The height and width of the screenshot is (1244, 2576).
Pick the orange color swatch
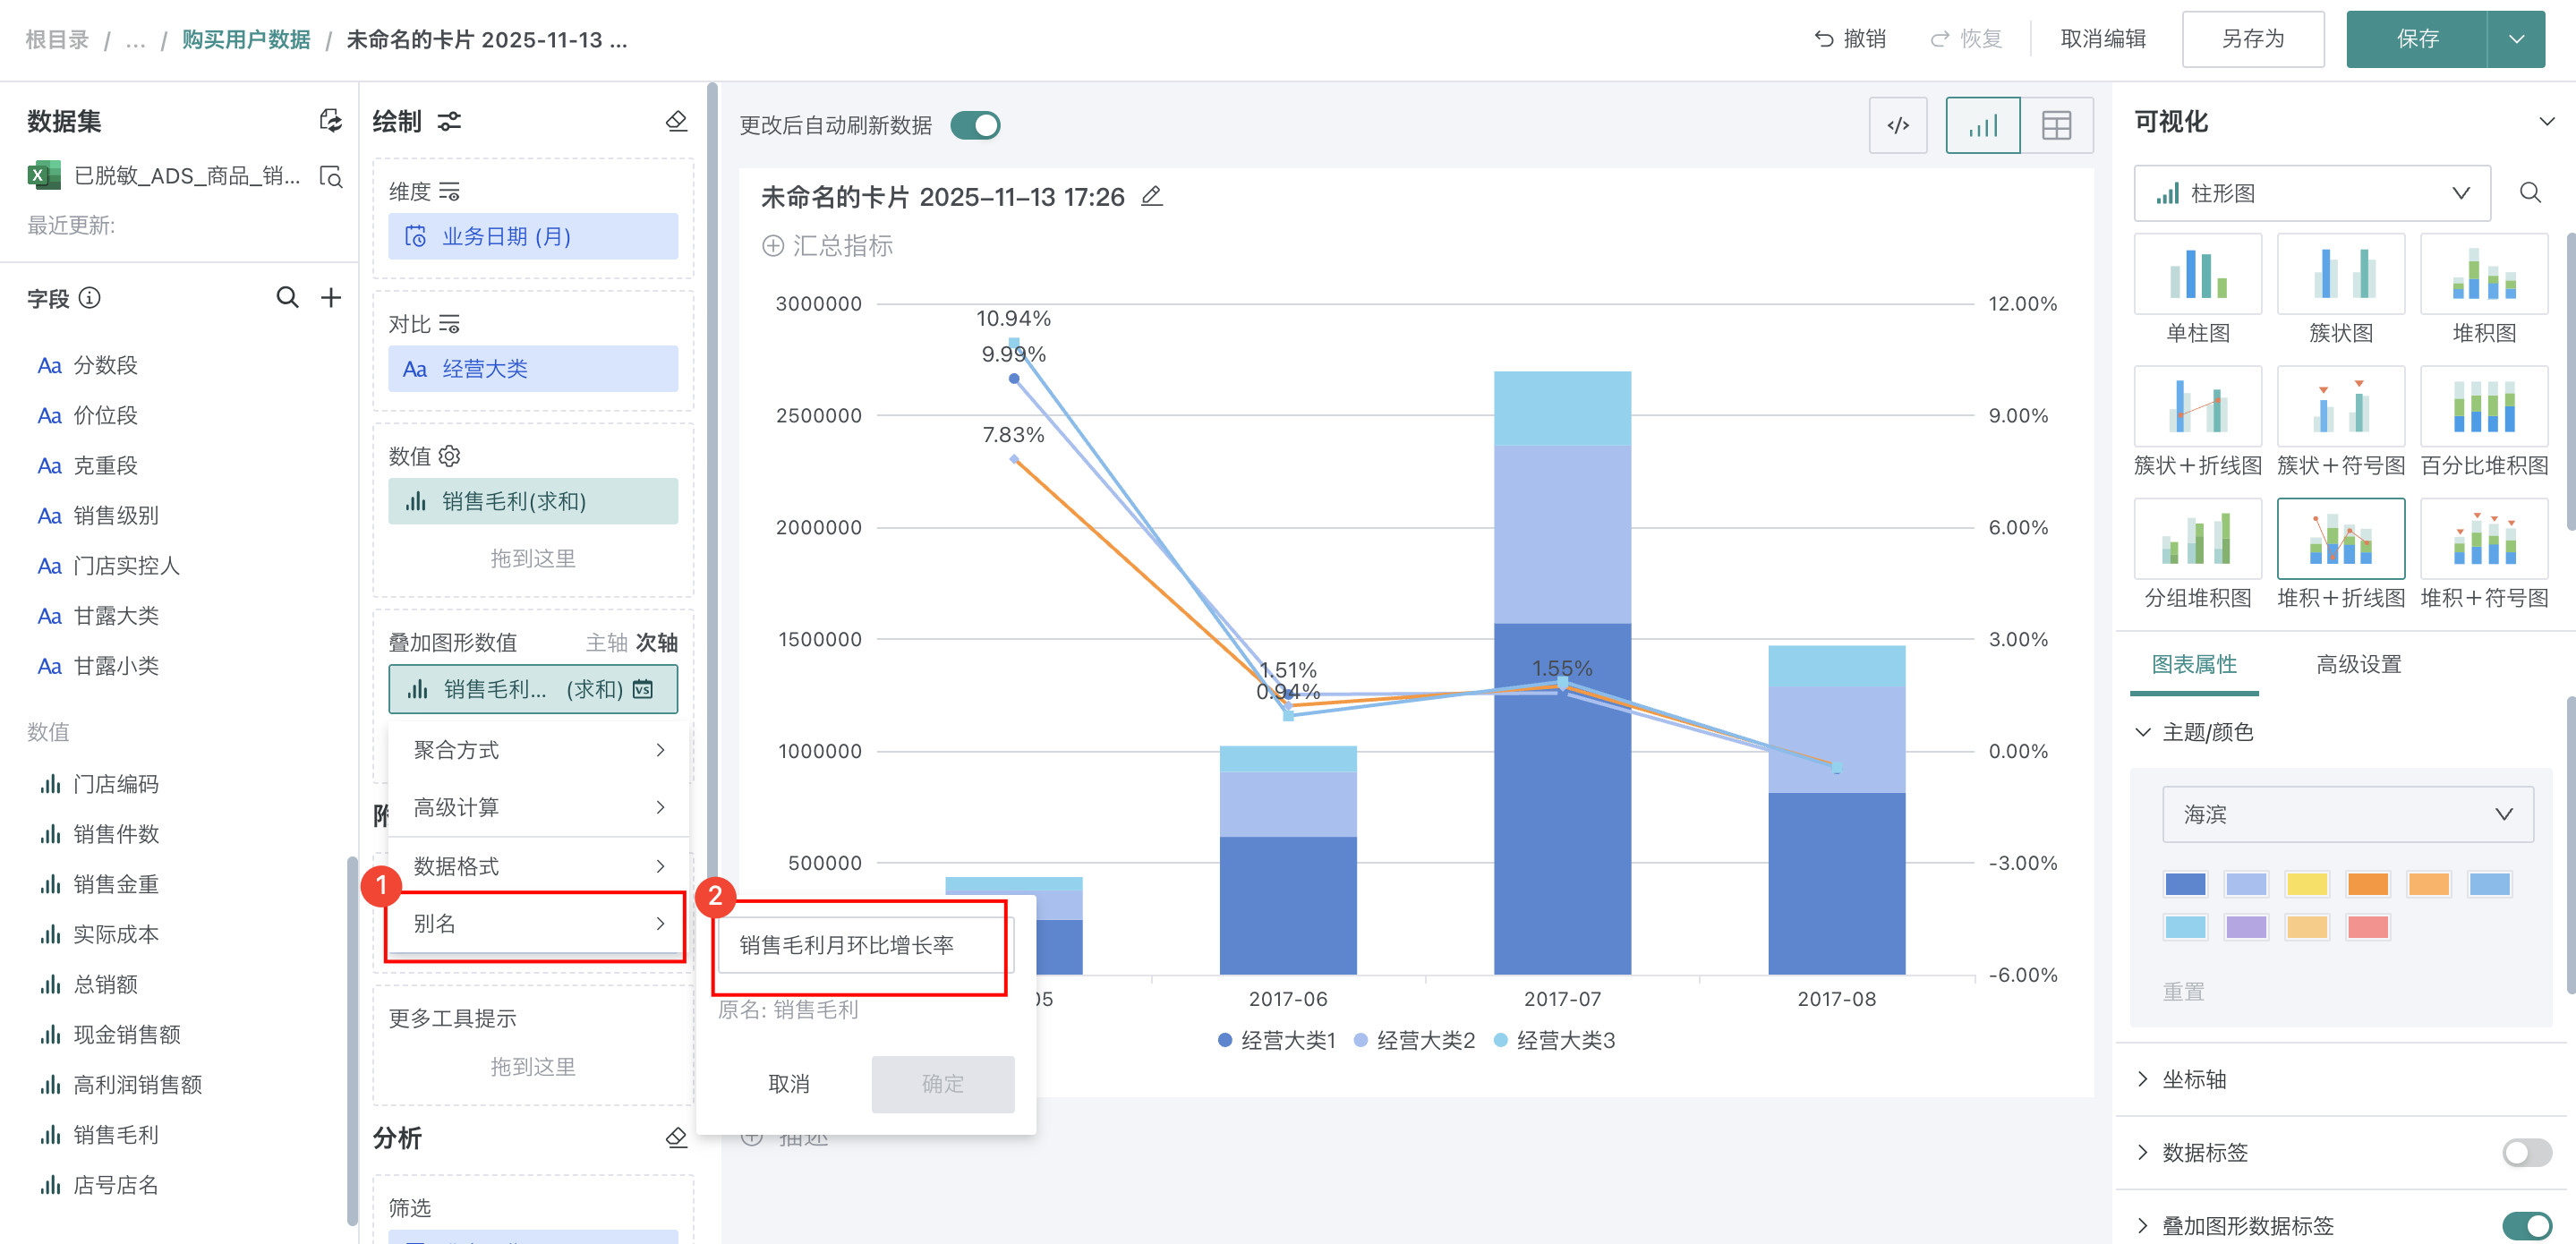pyautogui.click(x=2367, y=884)
